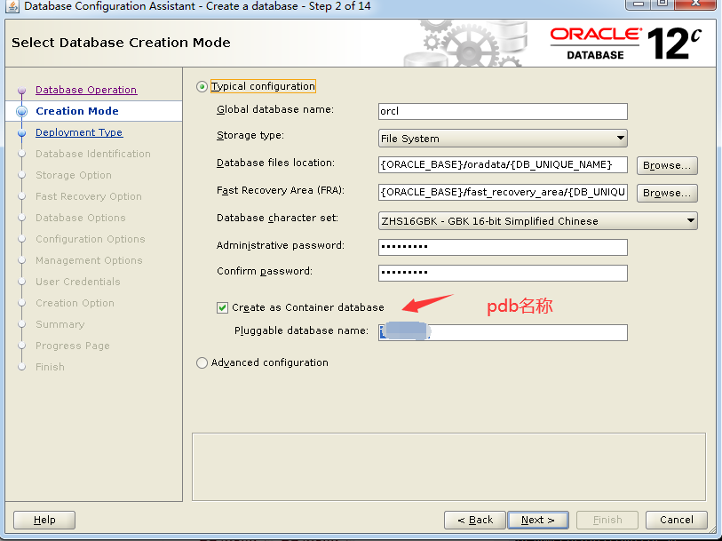Open the Database Operation step link
This screenshot has width=722, height=541.
[x=86, y=90]
